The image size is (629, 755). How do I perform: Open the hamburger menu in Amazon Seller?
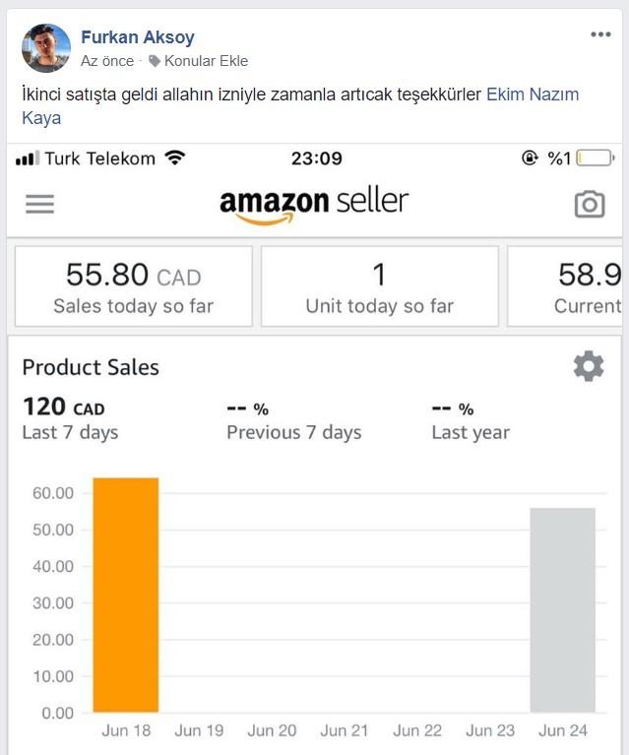(x=40, y=204)
